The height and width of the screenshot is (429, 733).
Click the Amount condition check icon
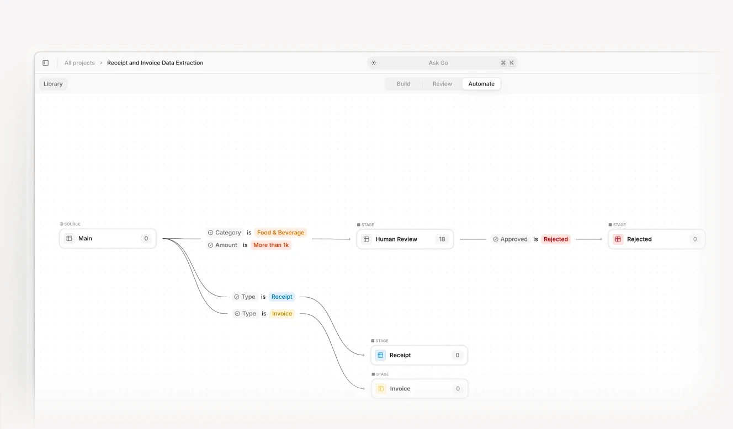coord(210,245)
